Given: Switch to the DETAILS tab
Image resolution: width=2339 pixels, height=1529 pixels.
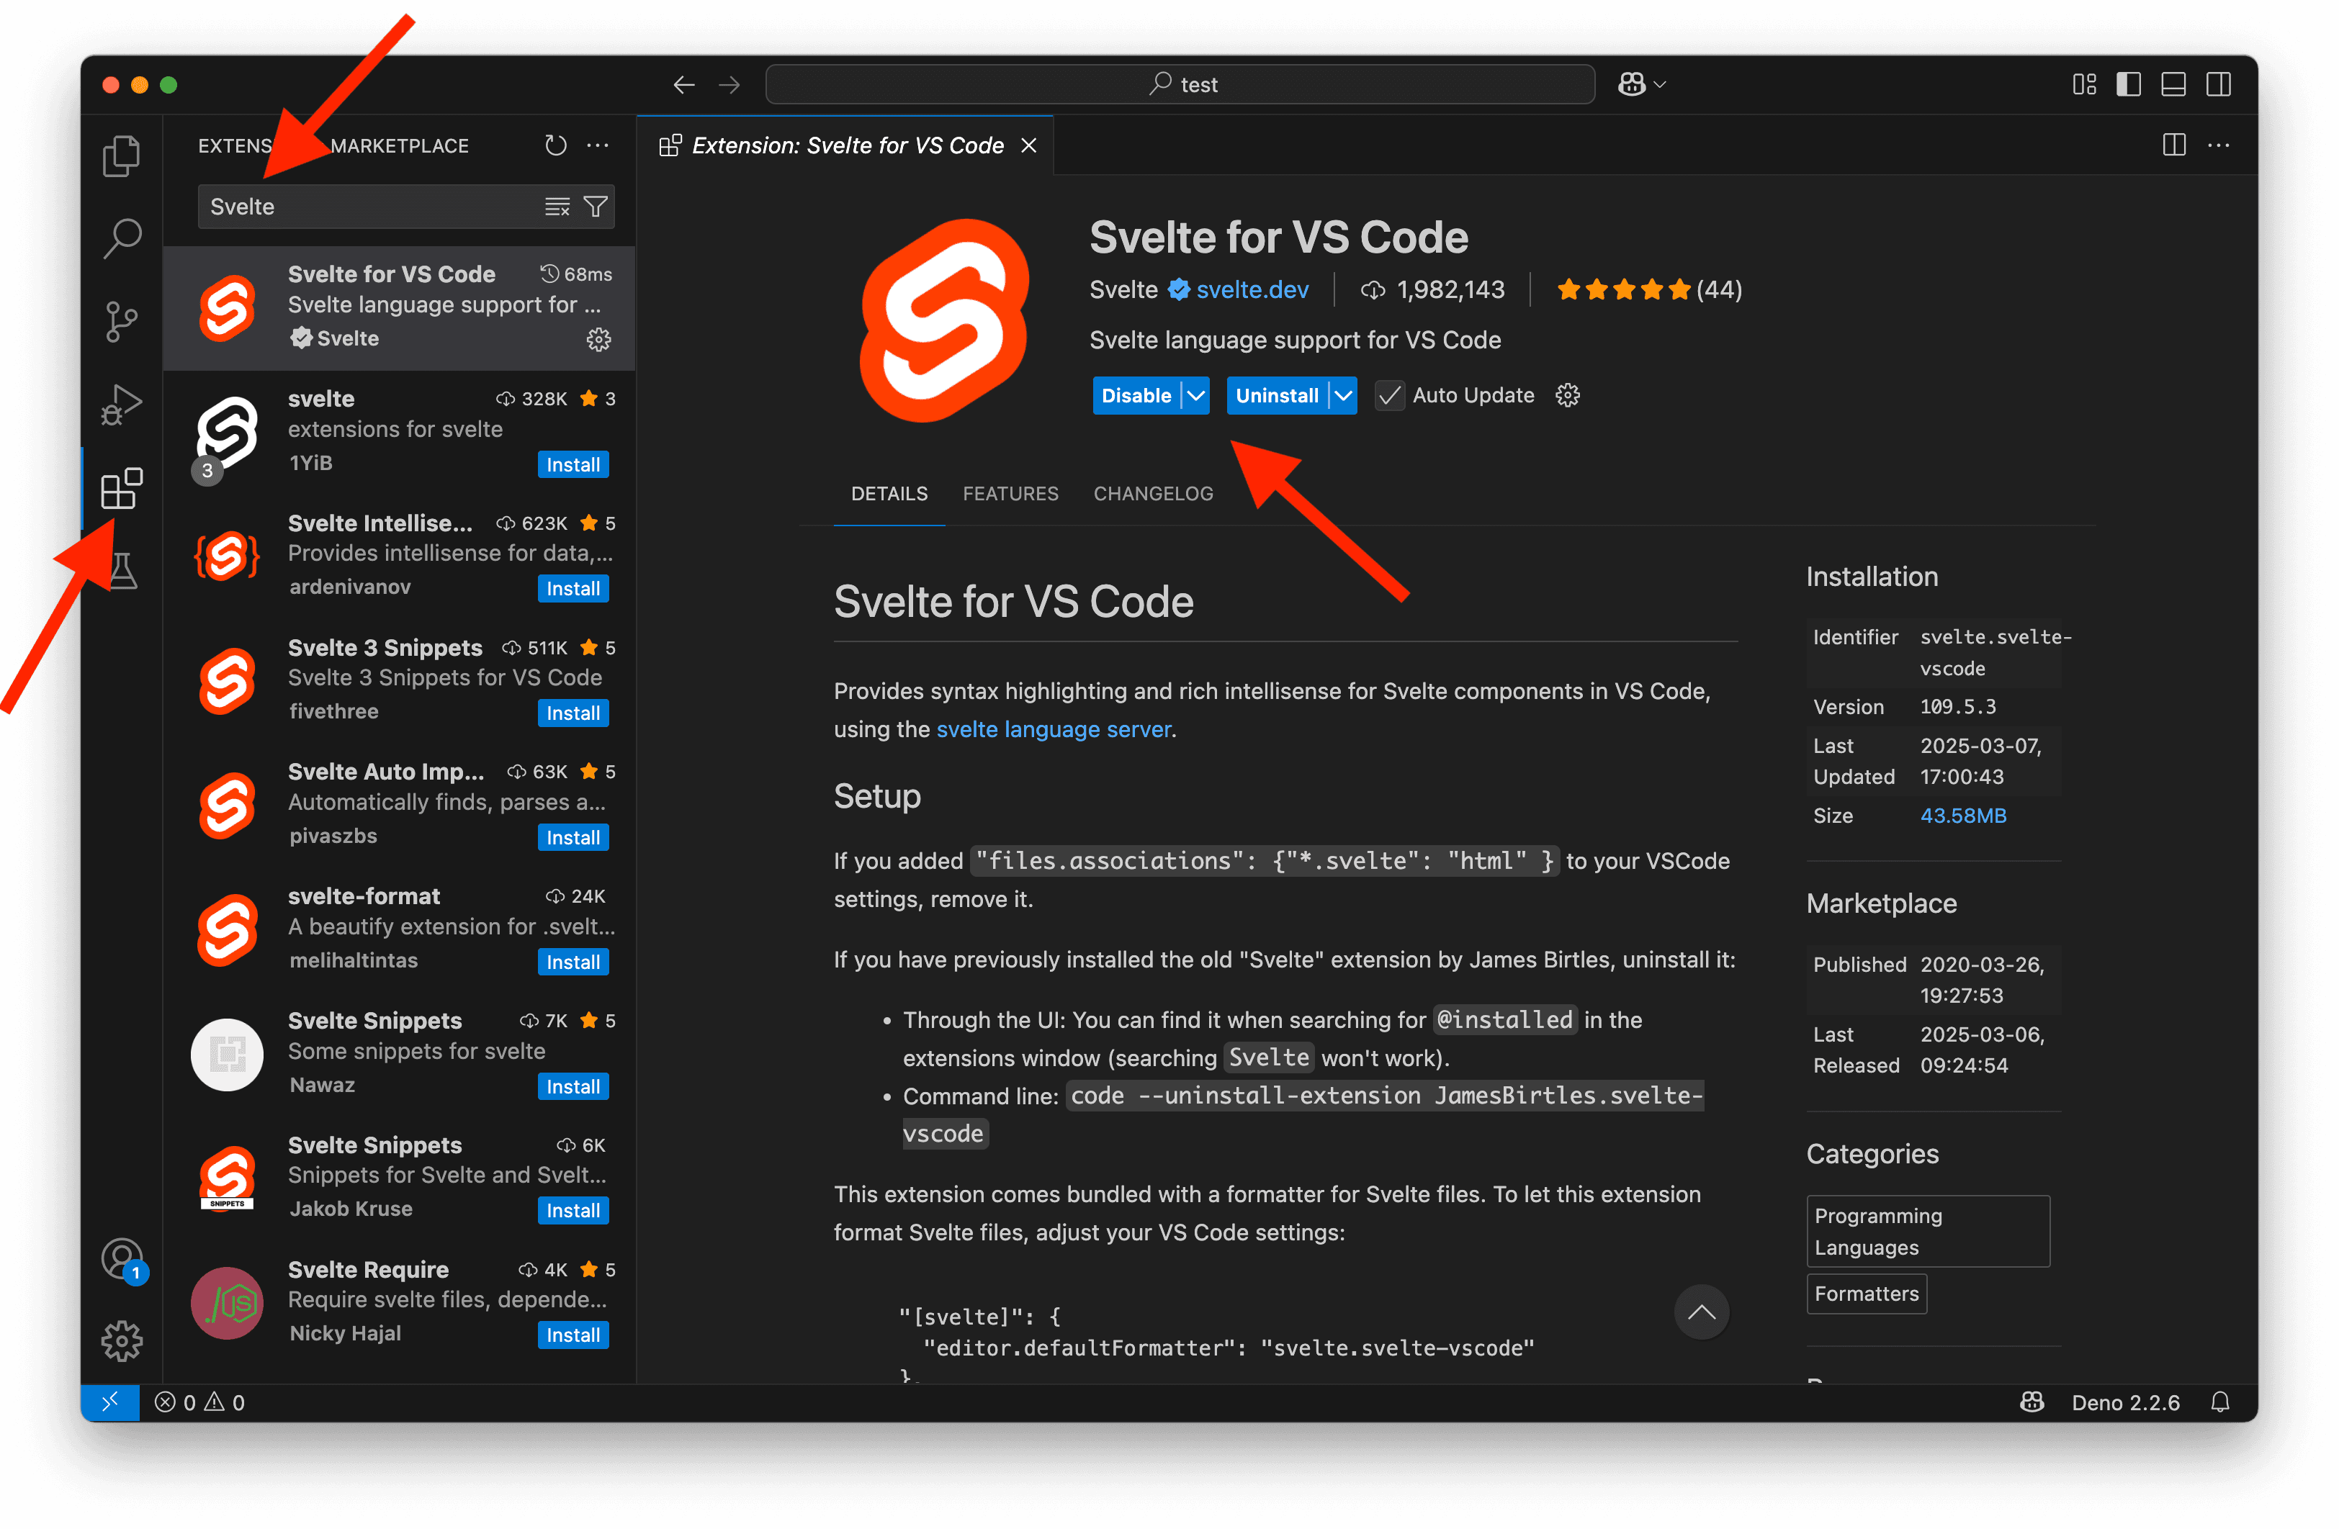Looking at the screenshot, I should pos(889,493).
